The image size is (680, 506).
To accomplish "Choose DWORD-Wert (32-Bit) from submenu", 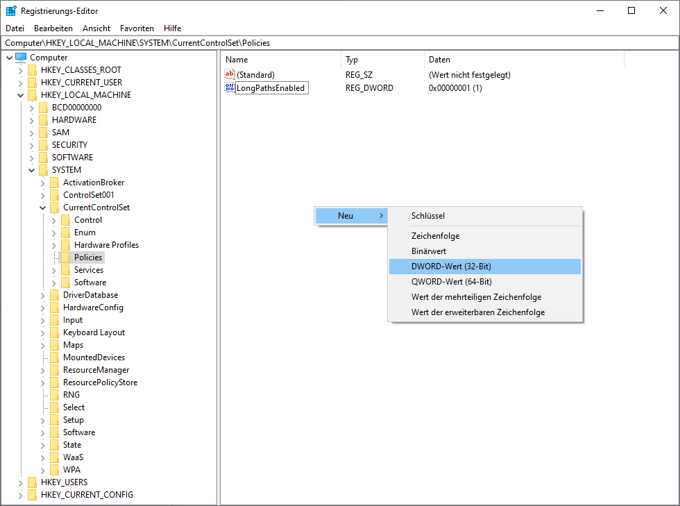I will click(x=485, y=267).
